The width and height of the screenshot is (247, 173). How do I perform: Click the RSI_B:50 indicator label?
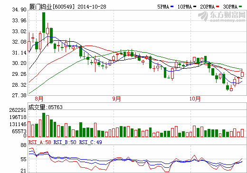click(65, 142)
